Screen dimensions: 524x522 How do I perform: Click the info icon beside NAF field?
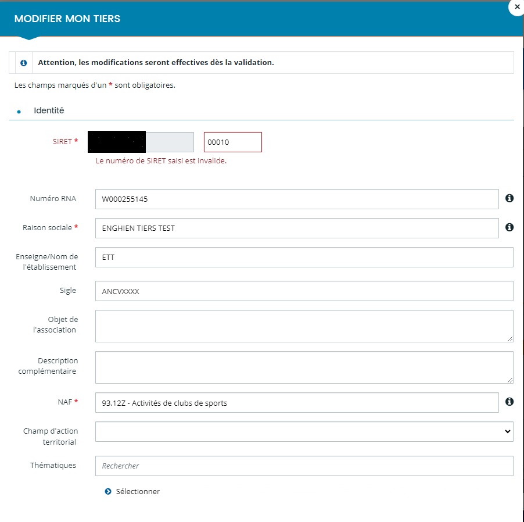click(x=509, y=402)
